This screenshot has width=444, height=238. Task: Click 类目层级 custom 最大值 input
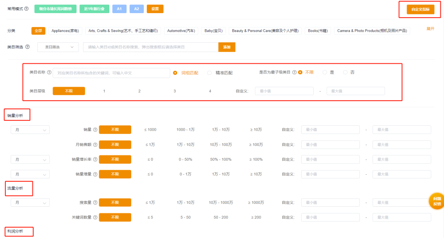[x=356, y=91]
